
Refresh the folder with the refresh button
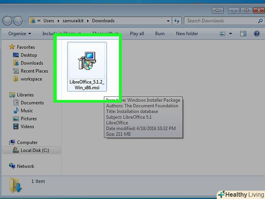[x=177, y=21]
